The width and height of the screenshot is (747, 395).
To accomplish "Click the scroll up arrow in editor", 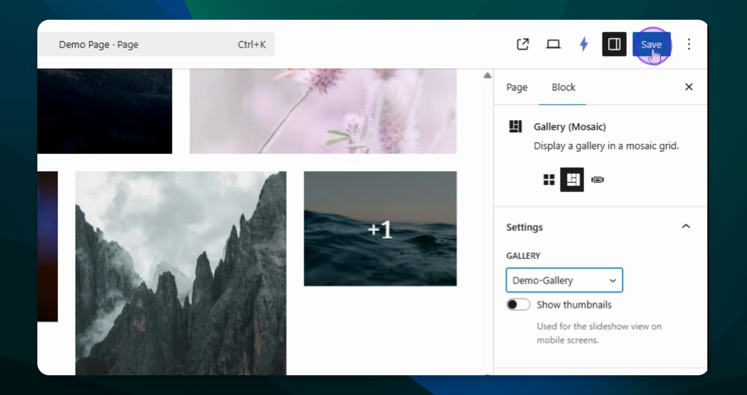I will click(x=487, y=76).
